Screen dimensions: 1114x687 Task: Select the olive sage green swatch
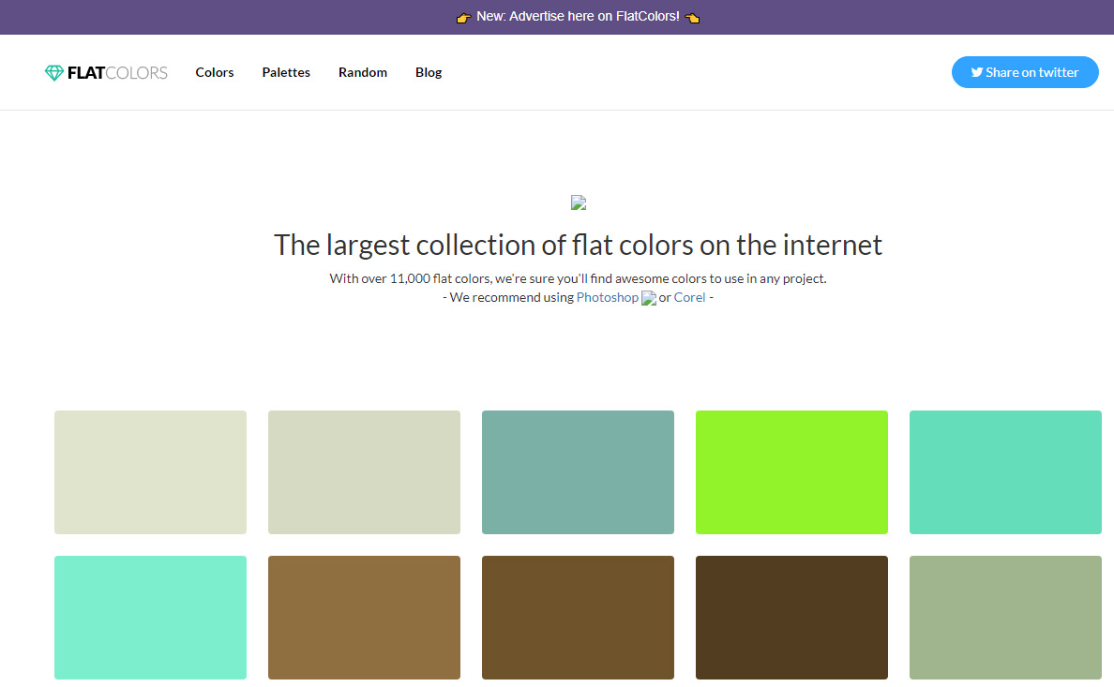1006,618
